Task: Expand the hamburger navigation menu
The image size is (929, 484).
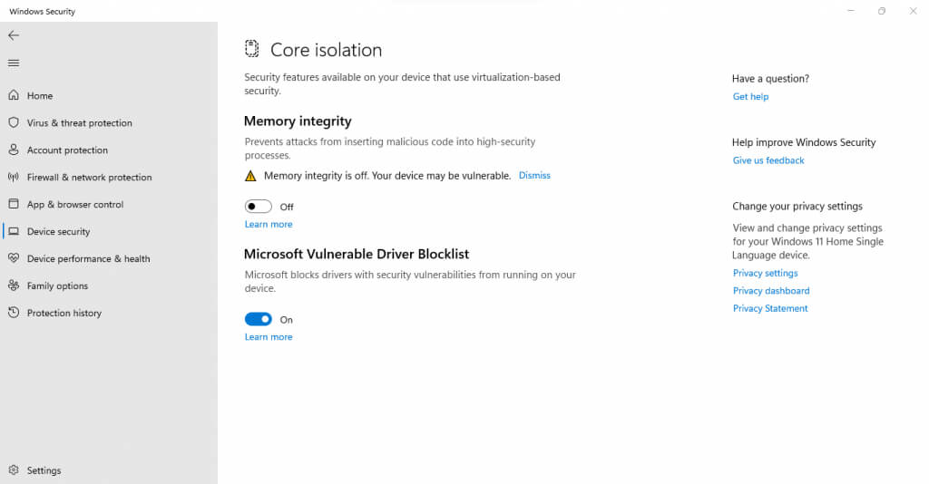Action: pos(14,63)
